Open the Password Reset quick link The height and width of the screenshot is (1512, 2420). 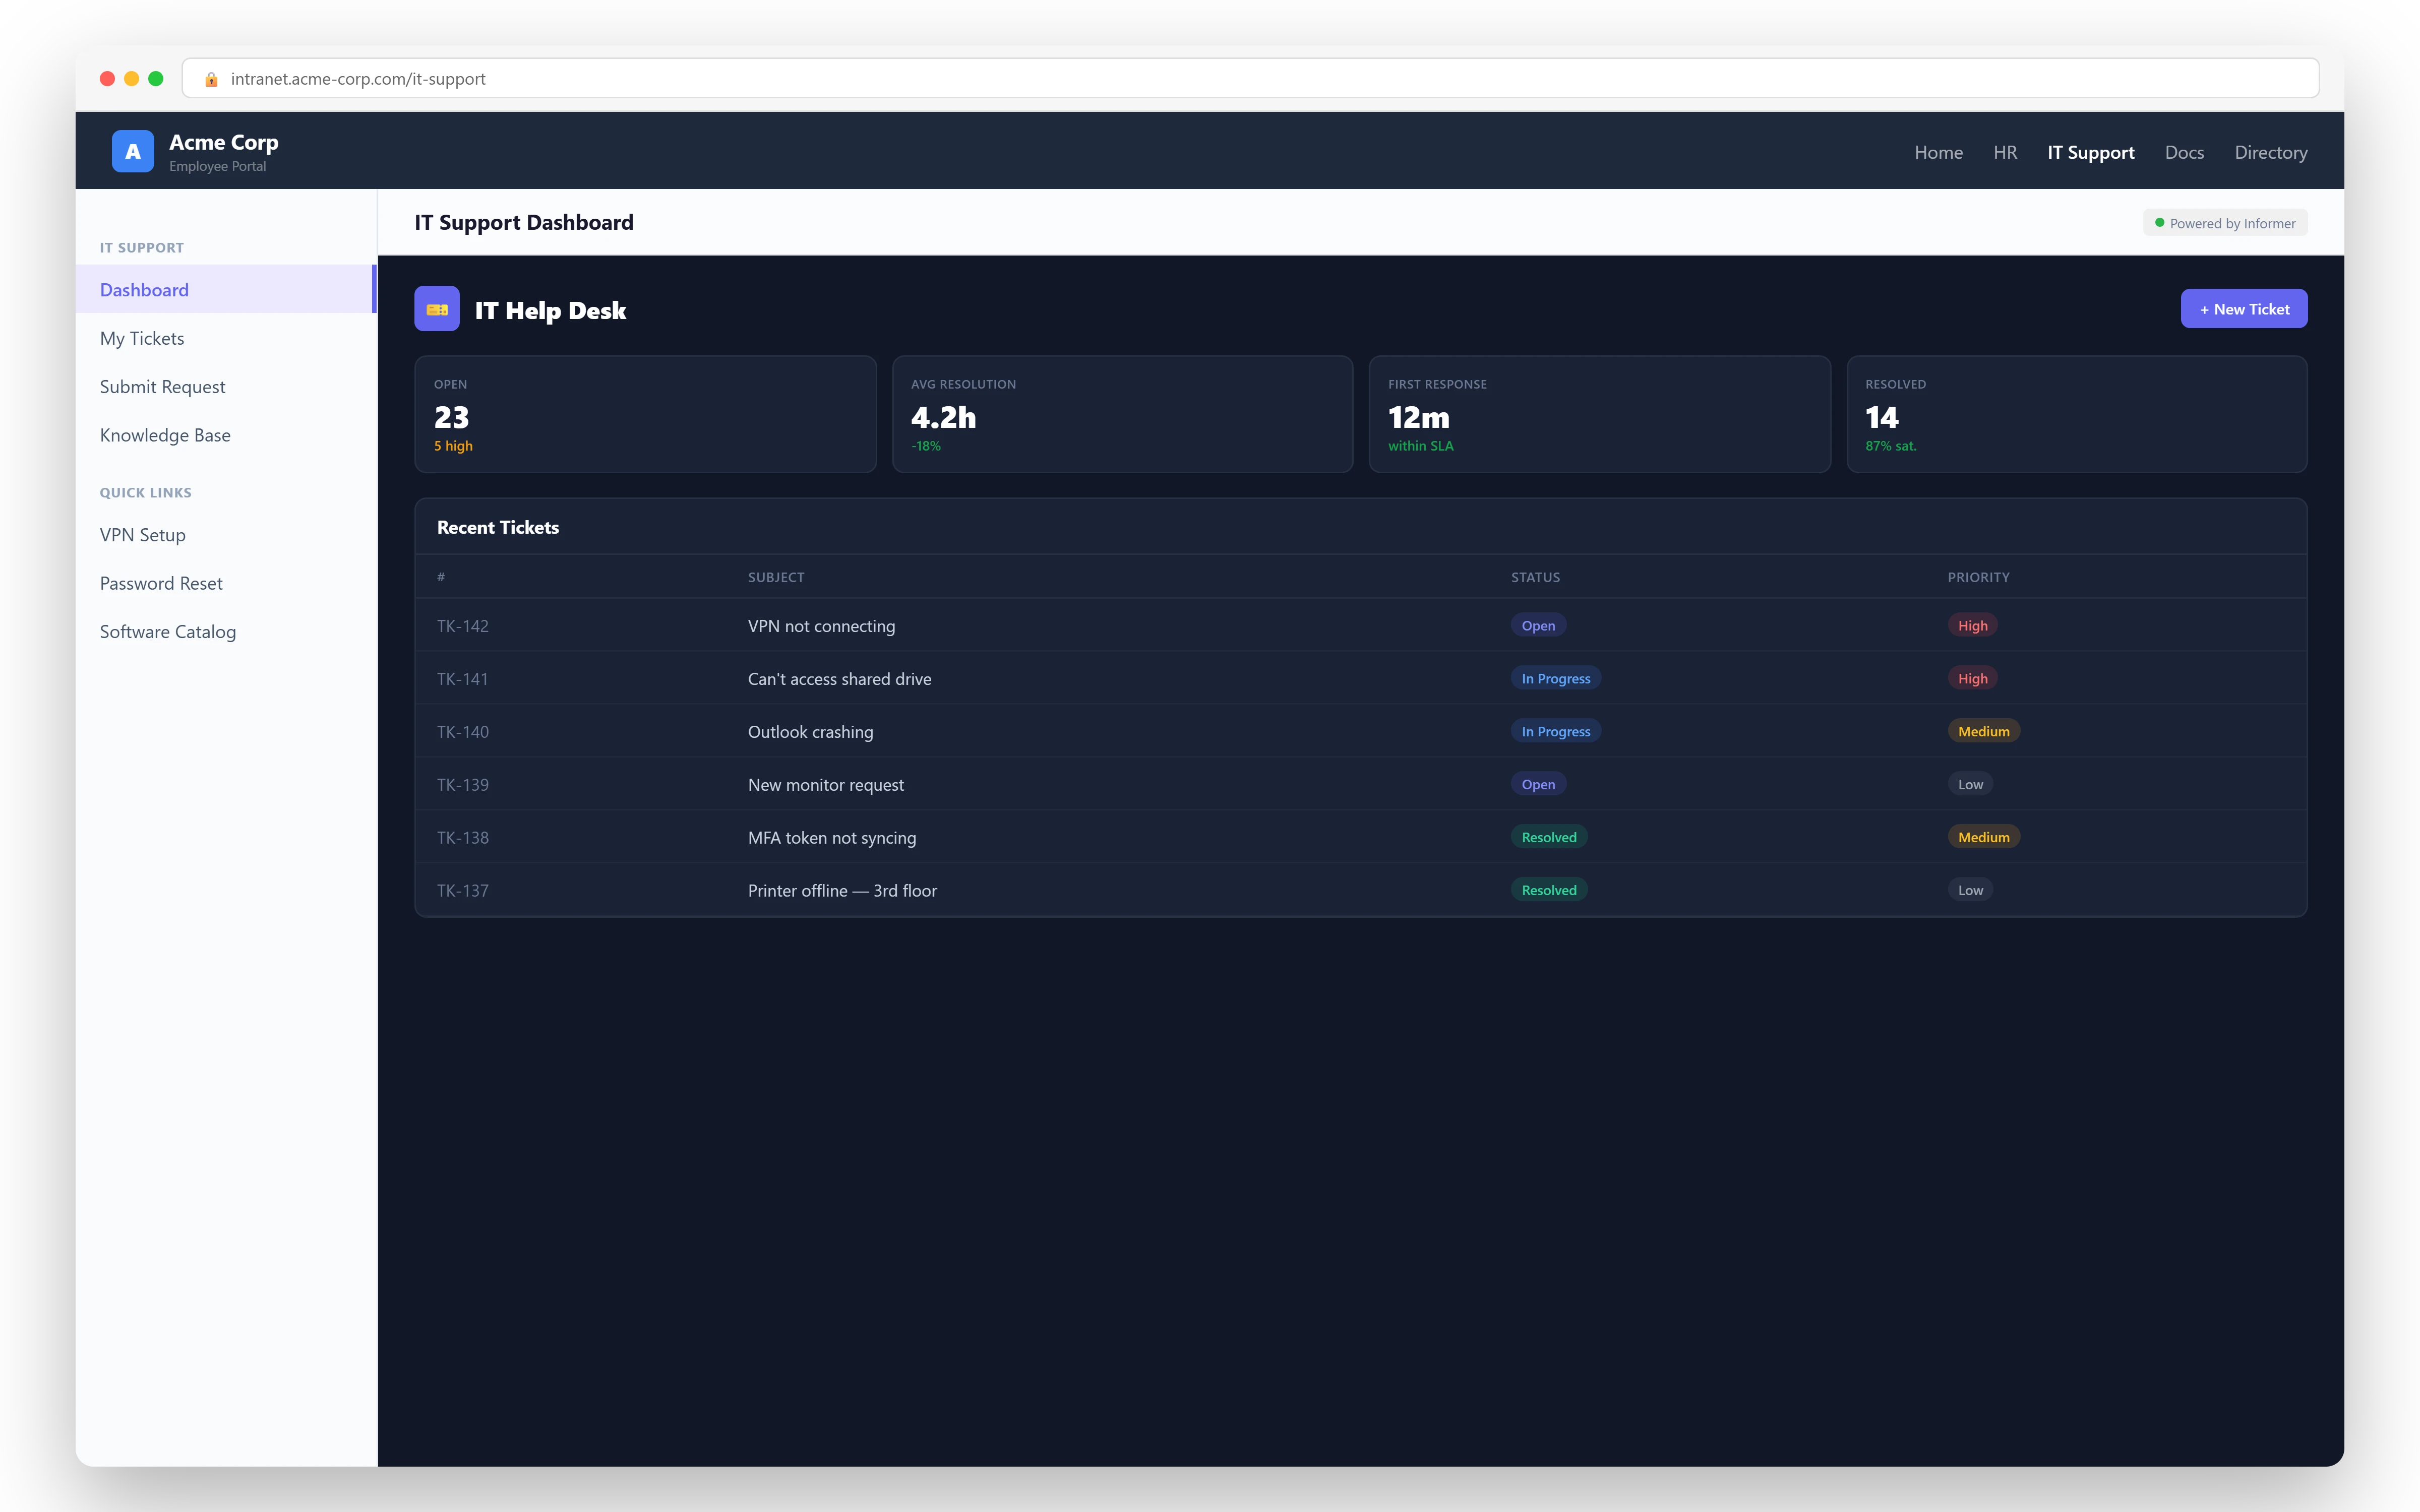tap(161, 583)
